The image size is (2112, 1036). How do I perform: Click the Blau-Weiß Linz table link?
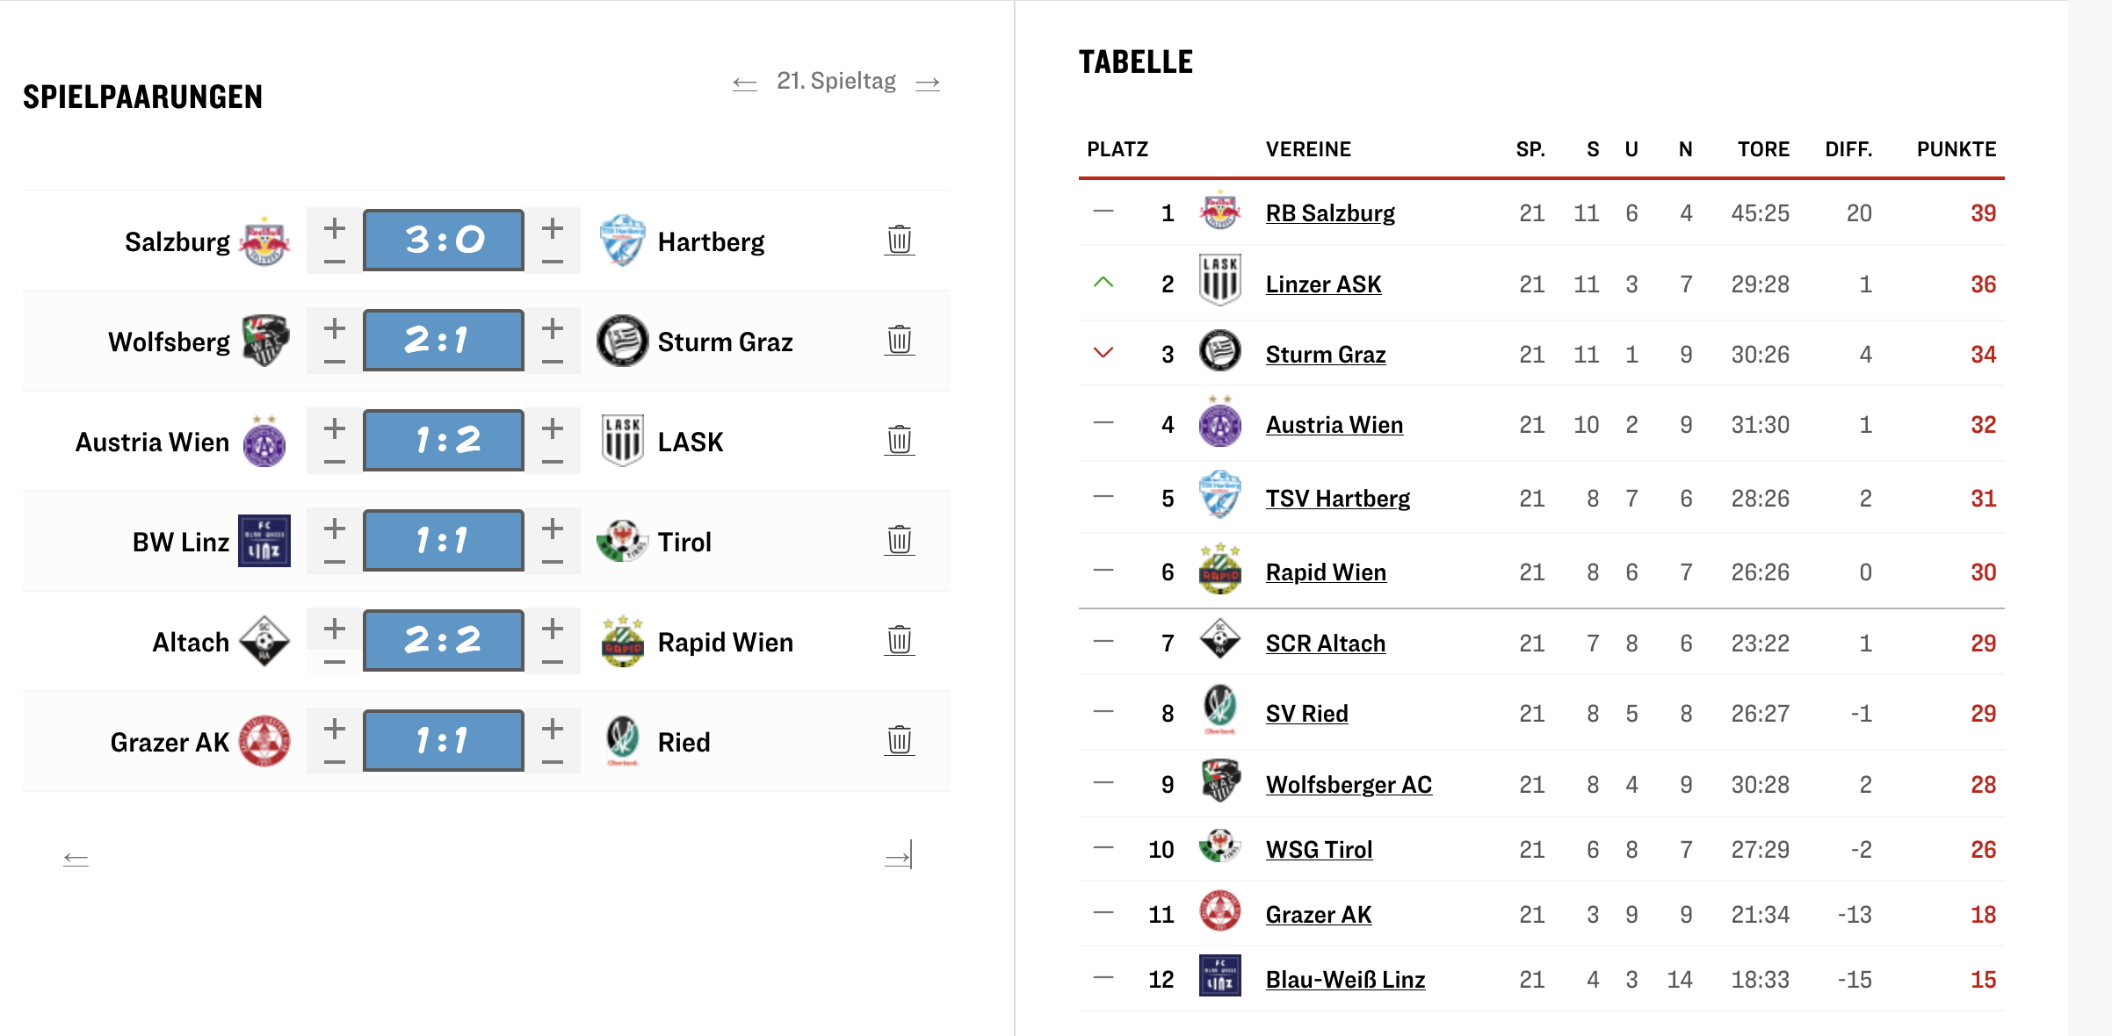[1345, 980]
